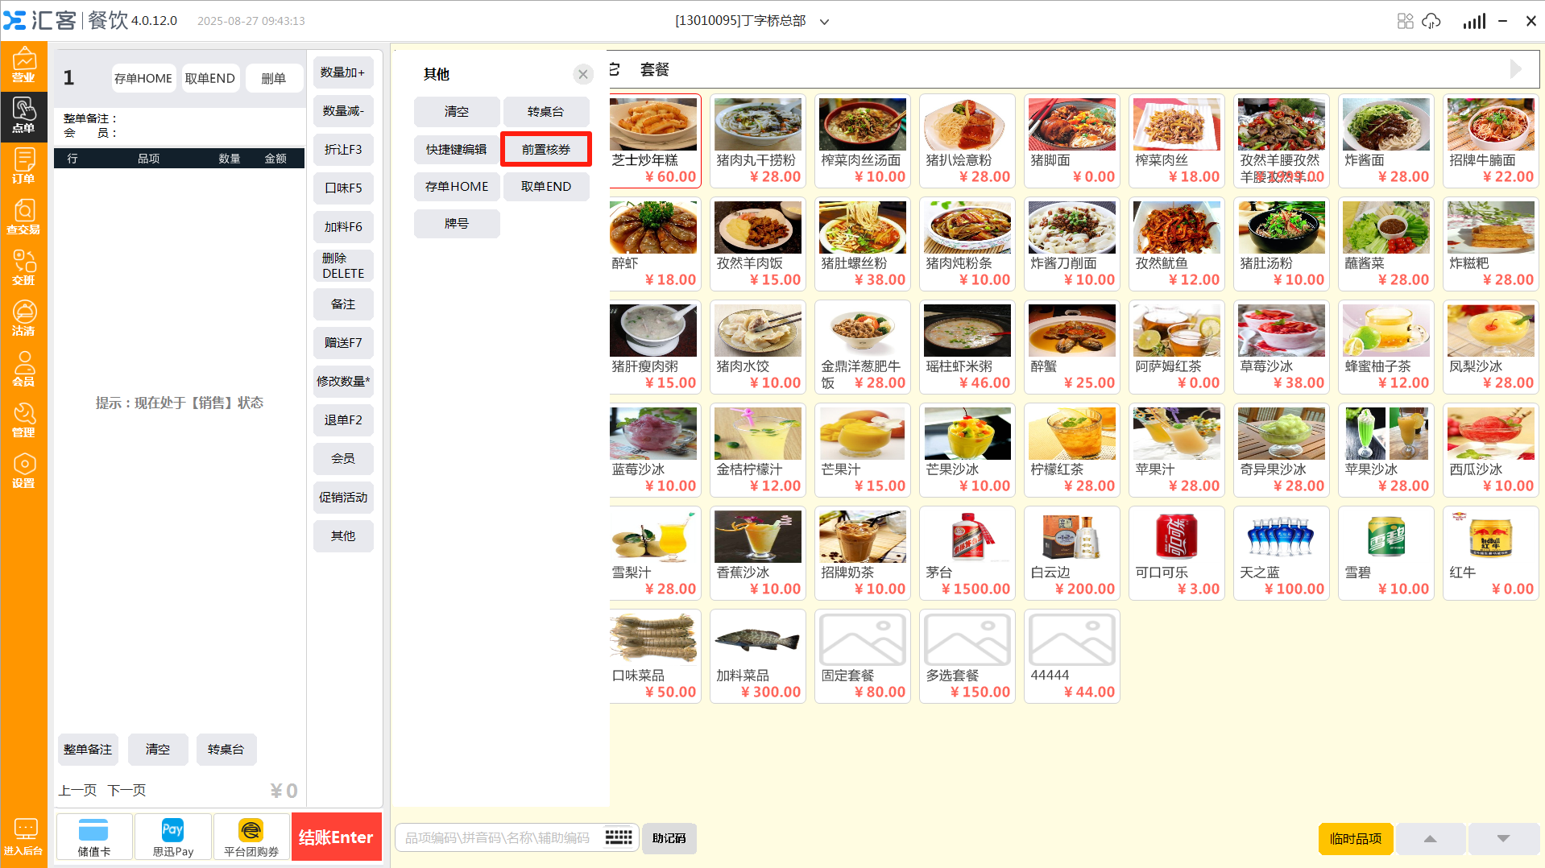Screen dimensions: 1545x868
Task: Open the on-screen keyboard icon in search box
Action: pyautogui.click(x=619, y=837)
